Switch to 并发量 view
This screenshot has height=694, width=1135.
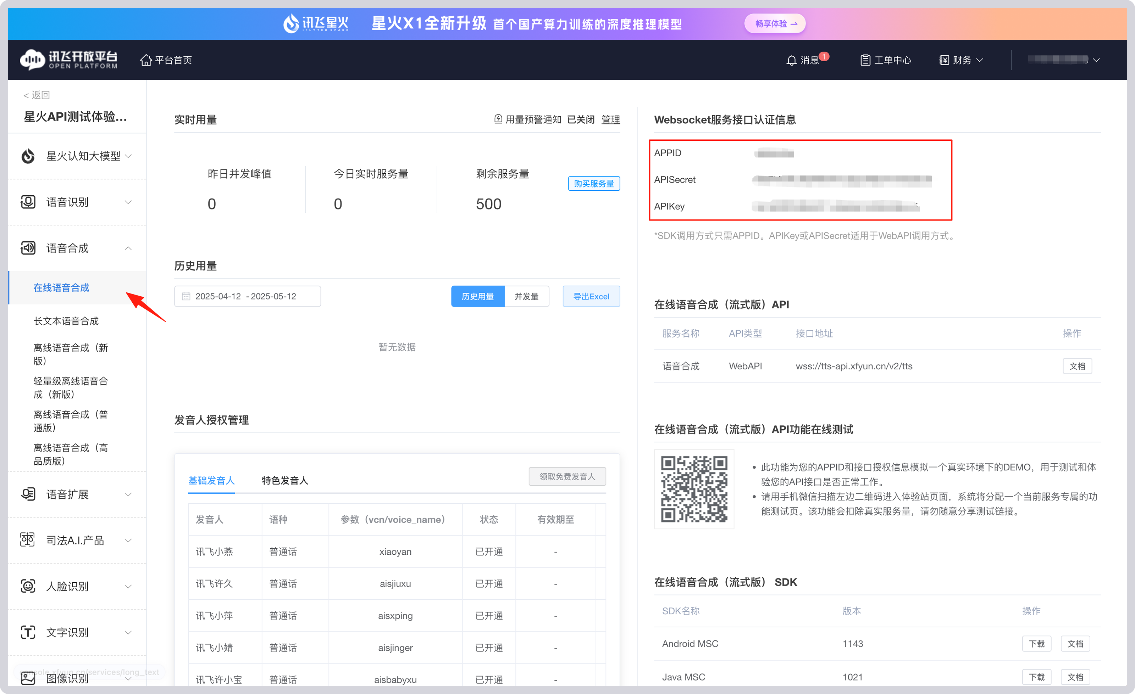click(x=526, y=296)
